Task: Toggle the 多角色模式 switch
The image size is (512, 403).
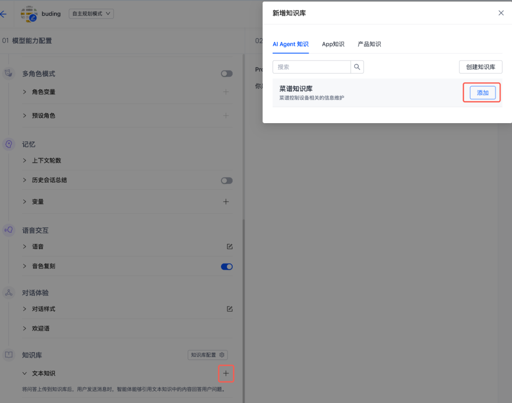Action: pyautogui.click(x=227, y=74)
